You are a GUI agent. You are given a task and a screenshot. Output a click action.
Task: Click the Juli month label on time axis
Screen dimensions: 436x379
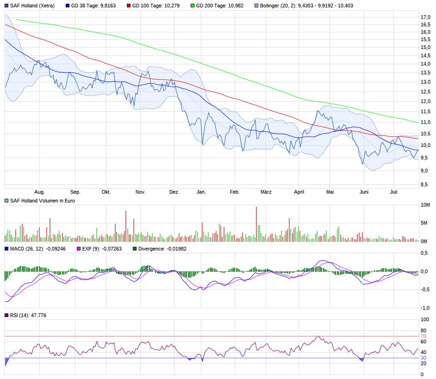click(x=394, y=192)
